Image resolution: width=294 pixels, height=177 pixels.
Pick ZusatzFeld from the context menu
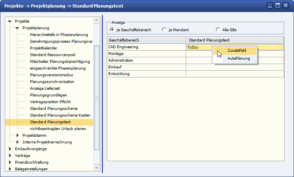tap(236, 51)
